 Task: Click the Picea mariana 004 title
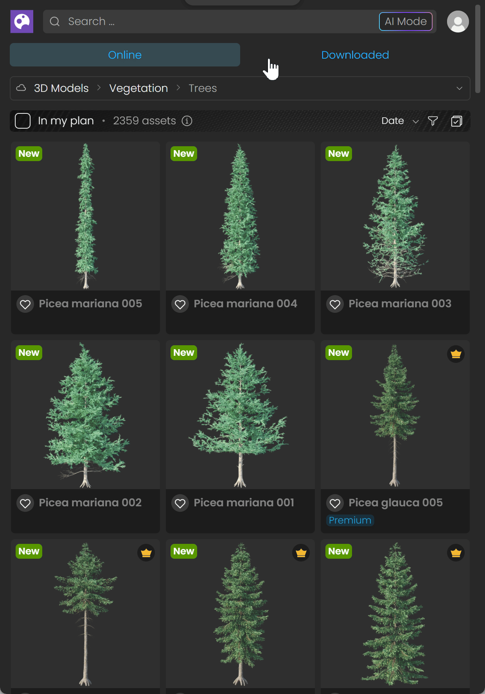click(x=245, y=304)
